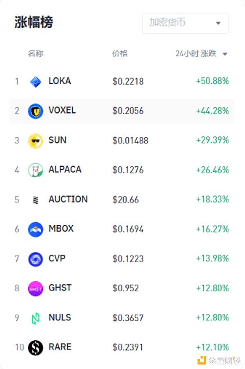Viewport: 245px width, 369px height.
Task: Click the VOXEL shield icon
Action: 36,111
